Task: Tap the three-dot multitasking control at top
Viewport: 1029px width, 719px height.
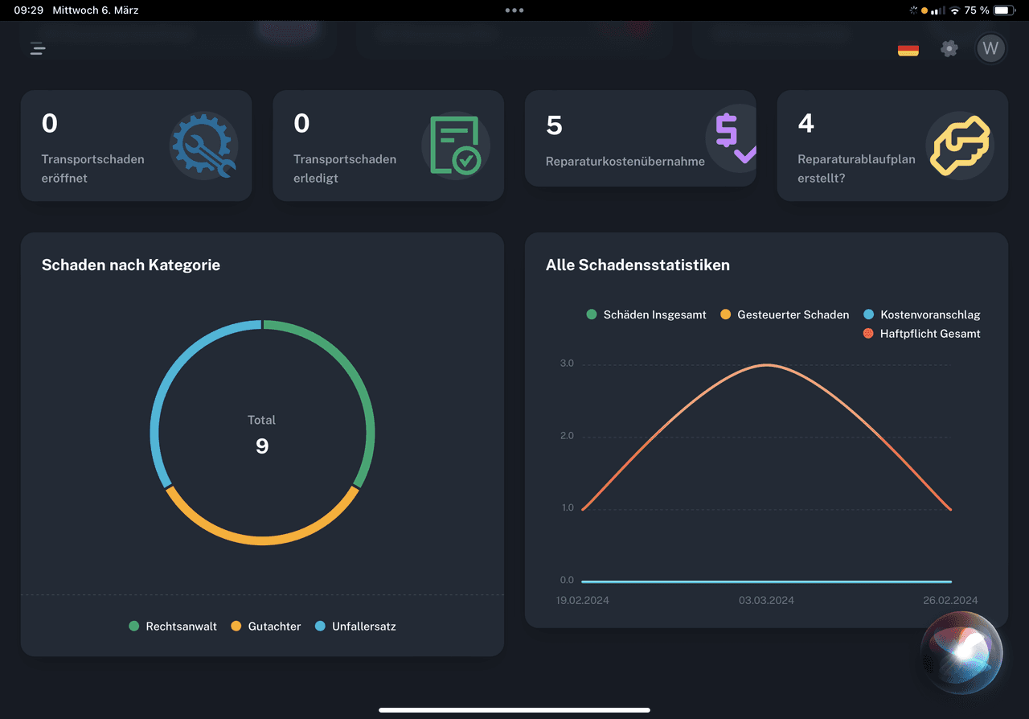Action: pyautogui.click(x=514, y=10)
